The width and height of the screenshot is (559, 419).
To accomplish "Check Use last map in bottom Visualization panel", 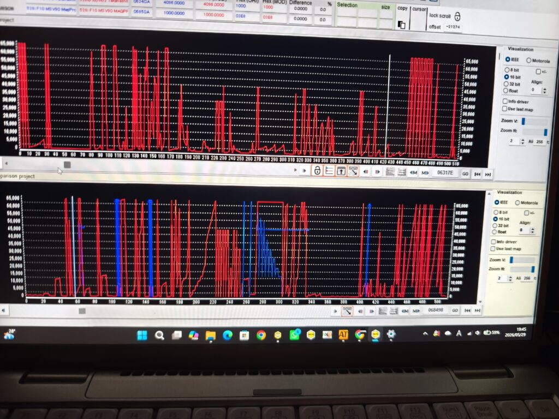I will coord(493,249).
